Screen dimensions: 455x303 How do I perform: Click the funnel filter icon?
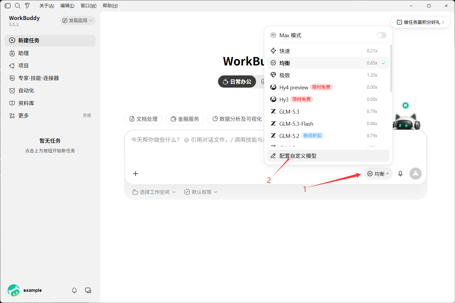coord(27,6)
